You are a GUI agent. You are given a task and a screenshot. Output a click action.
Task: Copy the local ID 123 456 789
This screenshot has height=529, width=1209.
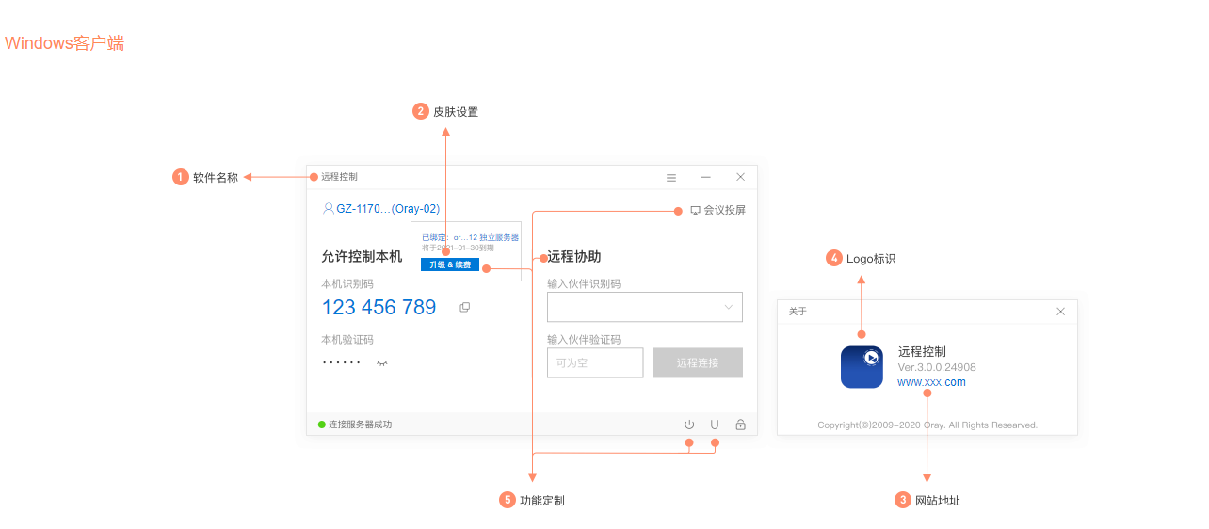pos(464,307)
